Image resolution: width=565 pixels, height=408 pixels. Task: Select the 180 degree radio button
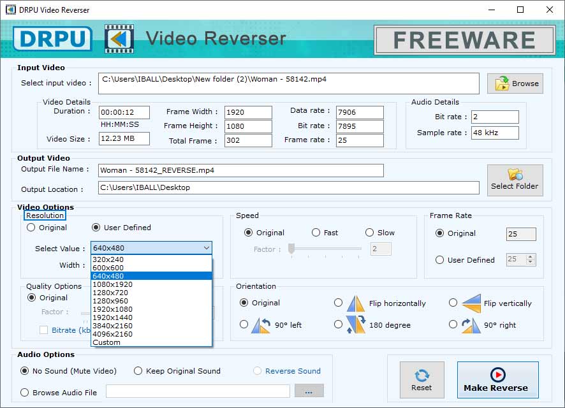coord(339,325)
